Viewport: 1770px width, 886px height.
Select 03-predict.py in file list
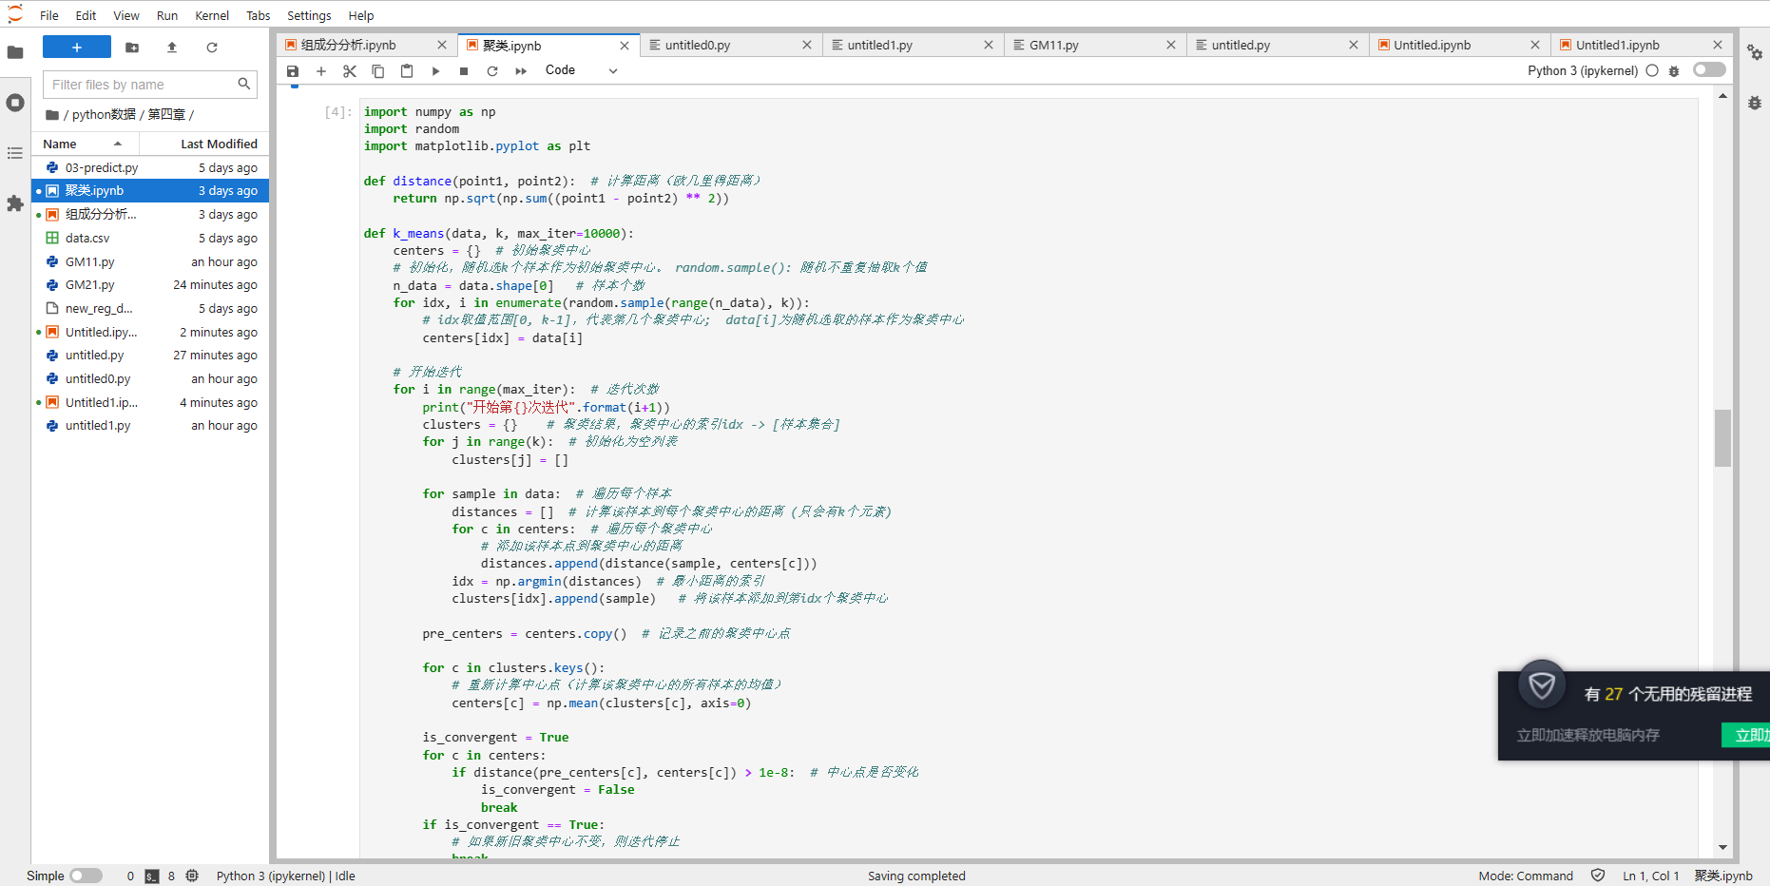pos(151,167)
